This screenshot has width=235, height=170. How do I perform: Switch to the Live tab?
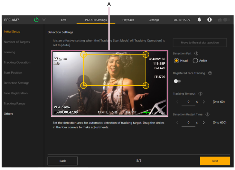(64, 20)
